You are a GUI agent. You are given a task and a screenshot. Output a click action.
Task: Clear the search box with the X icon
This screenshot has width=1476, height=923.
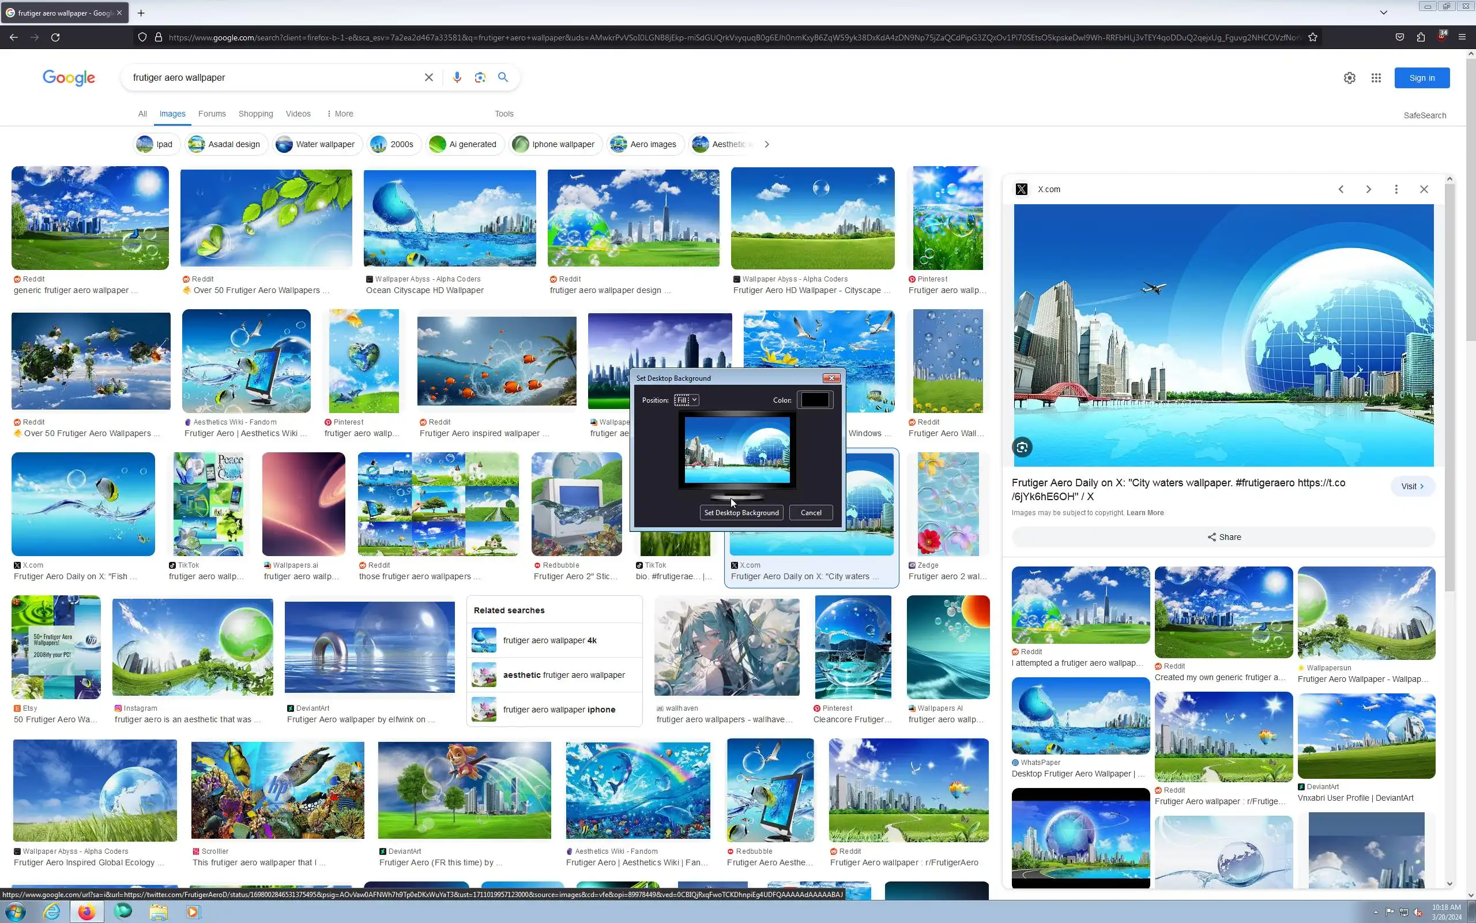click(x=429, y=77)
